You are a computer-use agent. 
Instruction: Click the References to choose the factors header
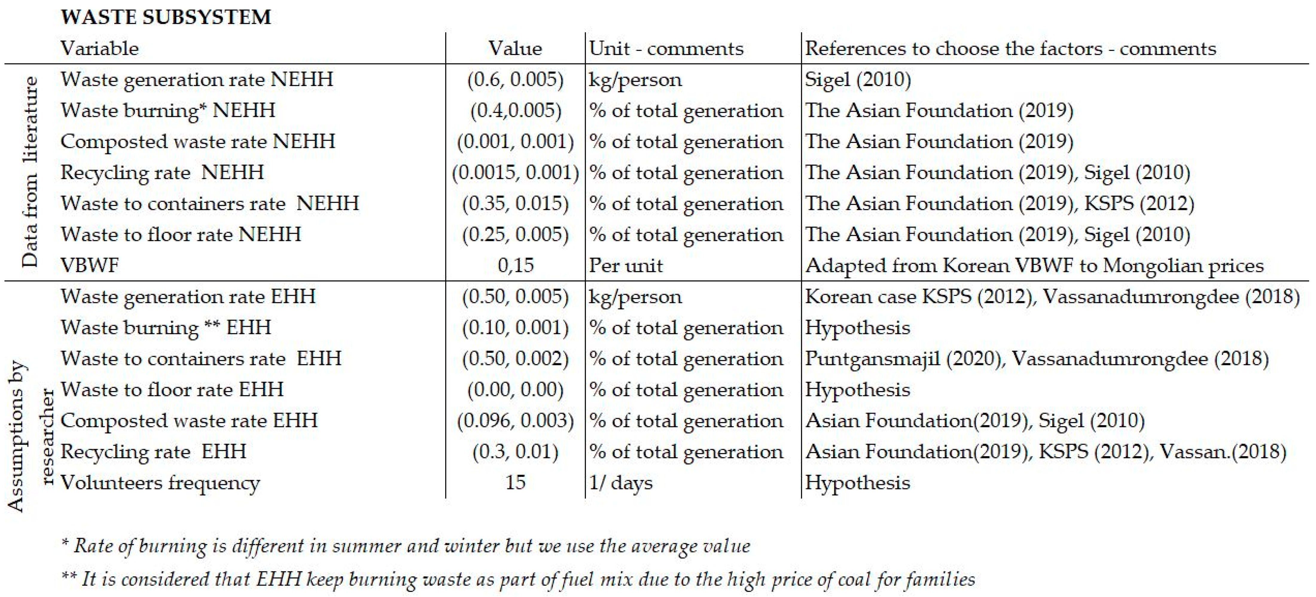pyautogui.click(x=1010, y=48)
